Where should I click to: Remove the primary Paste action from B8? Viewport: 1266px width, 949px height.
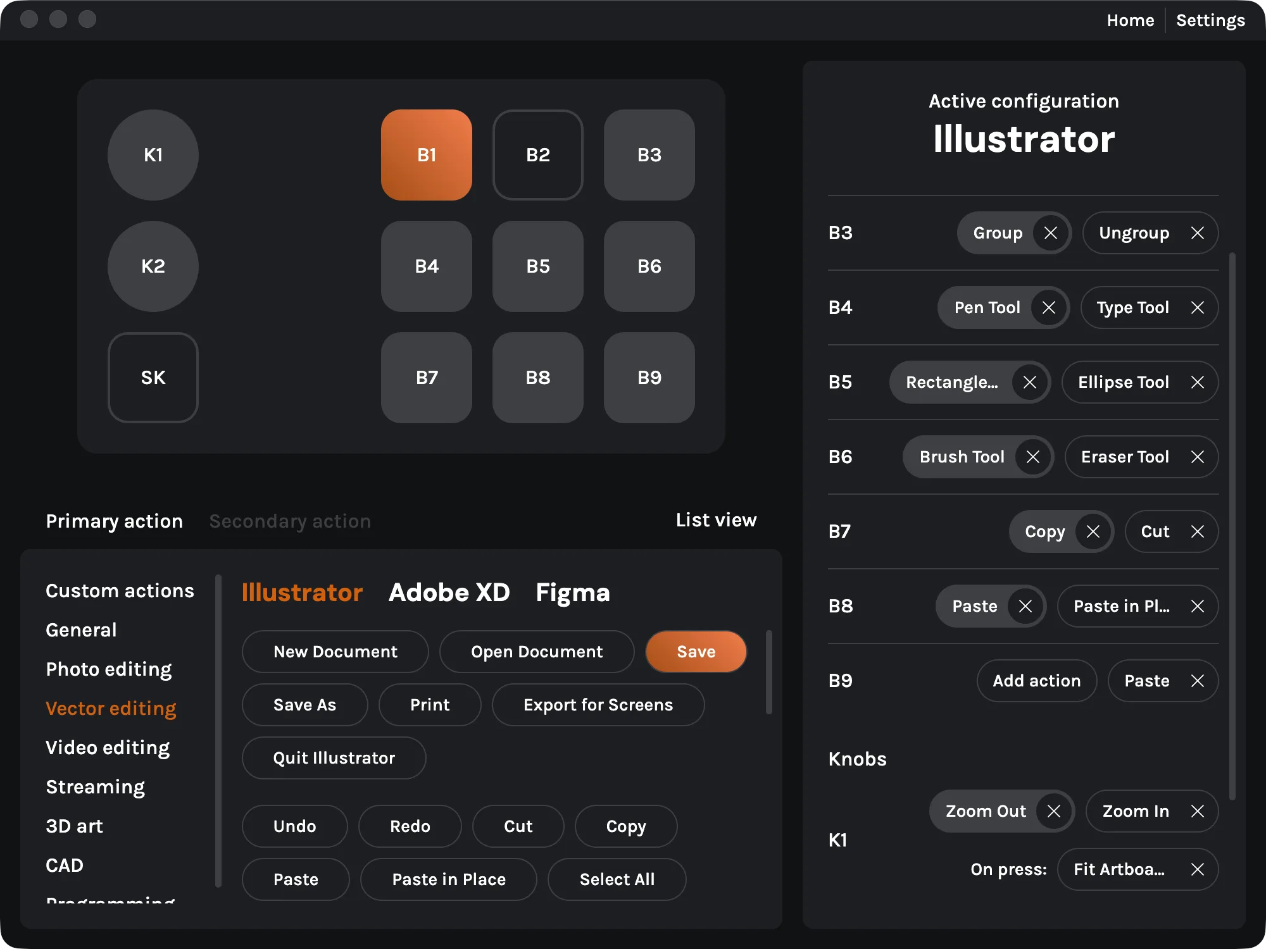(x=1025, y=606)
